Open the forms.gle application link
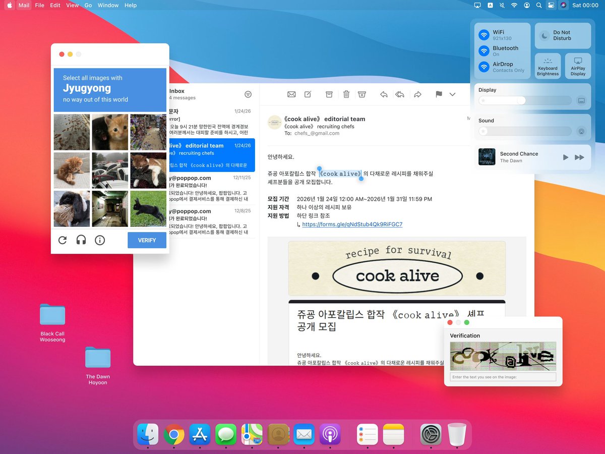The width and height of the screenshot is (605, 454). tap(352, 224)
